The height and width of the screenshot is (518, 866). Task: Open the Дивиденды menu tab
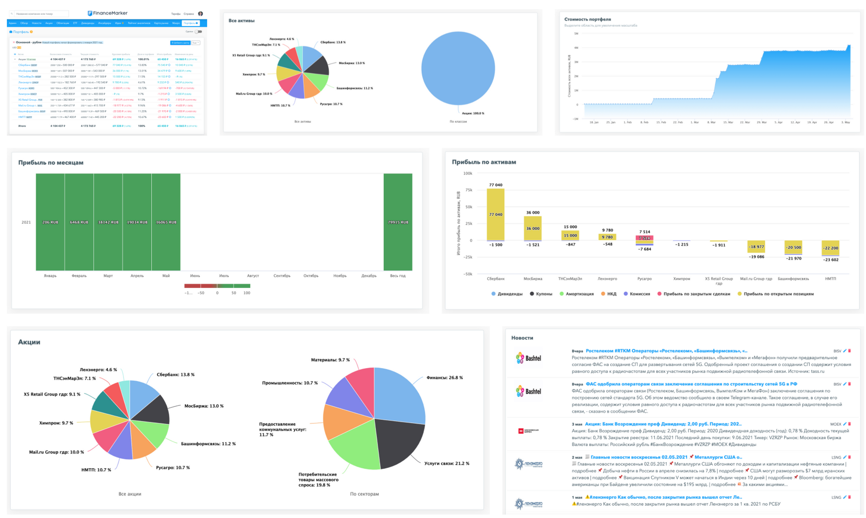pos(88,23)
